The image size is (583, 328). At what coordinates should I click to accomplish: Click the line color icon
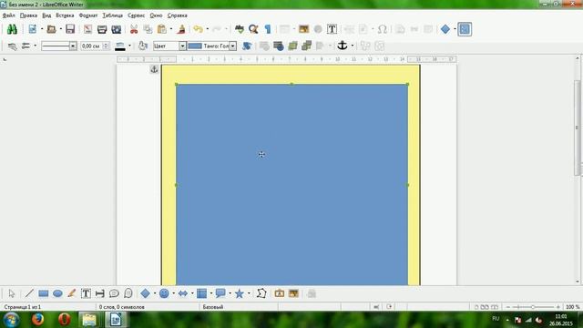coord(119,46)
